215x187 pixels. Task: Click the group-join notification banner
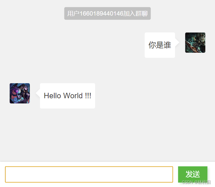coord(107,14)
